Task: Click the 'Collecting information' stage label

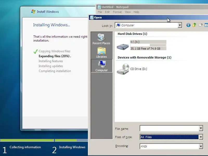Action: point(25,147)
